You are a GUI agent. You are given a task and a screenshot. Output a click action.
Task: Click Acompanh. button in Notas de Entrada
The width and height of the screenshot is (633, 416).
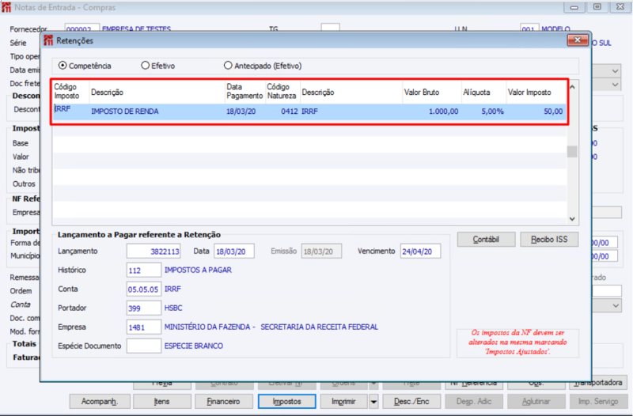pyautogui.click(x=100, y=402)
